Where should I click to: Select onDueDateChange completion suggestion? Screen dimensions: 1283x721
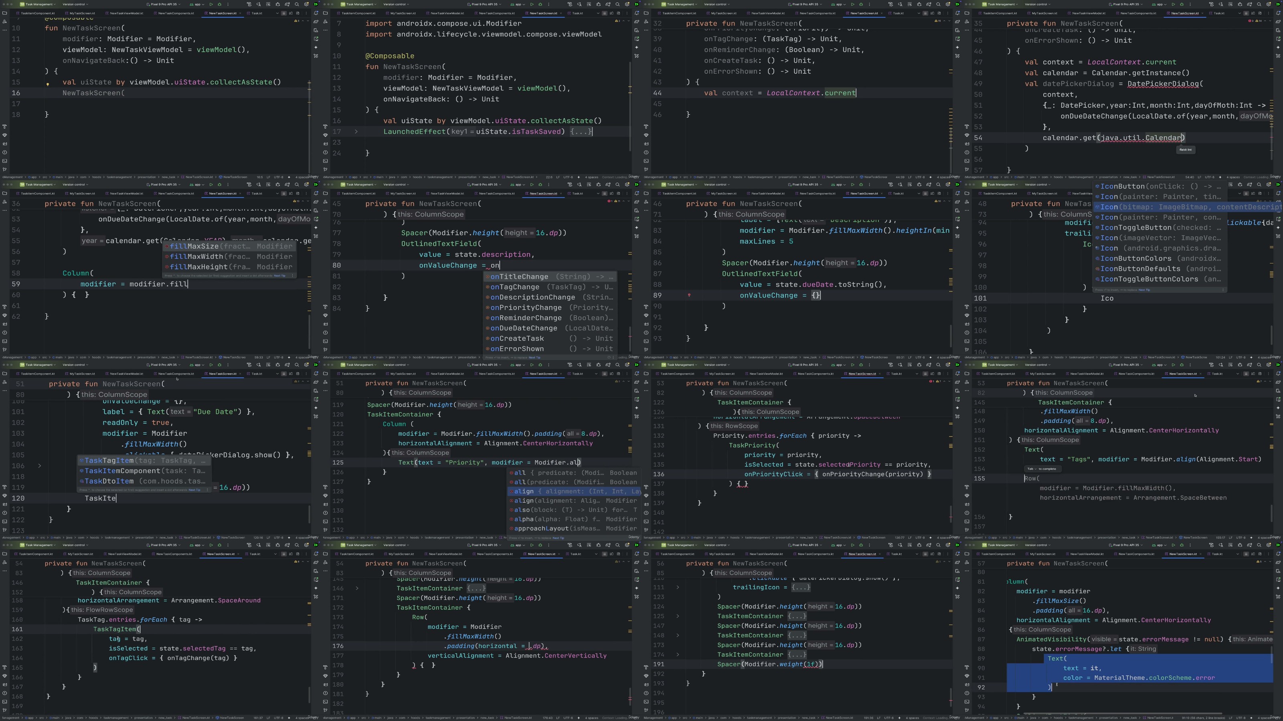[x=524, y=328]
